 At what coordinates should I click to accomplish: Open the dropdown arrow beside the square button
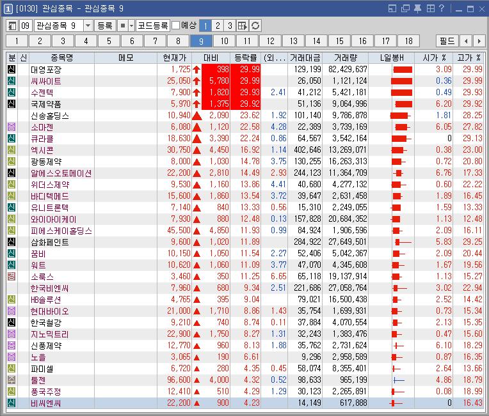[132, 26]
